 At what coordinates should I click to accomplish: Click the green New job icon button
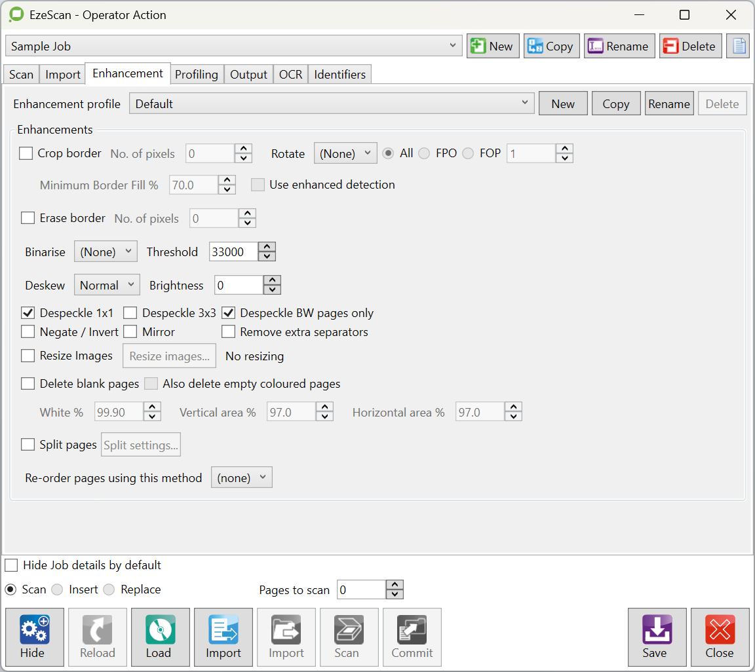pyautogui.click(x=493, y=47)
